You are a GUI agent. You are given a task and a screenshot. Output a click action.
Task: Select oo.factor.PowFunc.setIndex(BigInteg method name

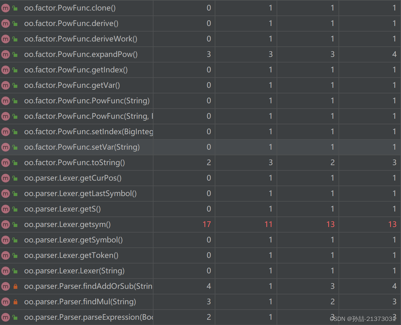pyautogui.click(x=88, y=132)
